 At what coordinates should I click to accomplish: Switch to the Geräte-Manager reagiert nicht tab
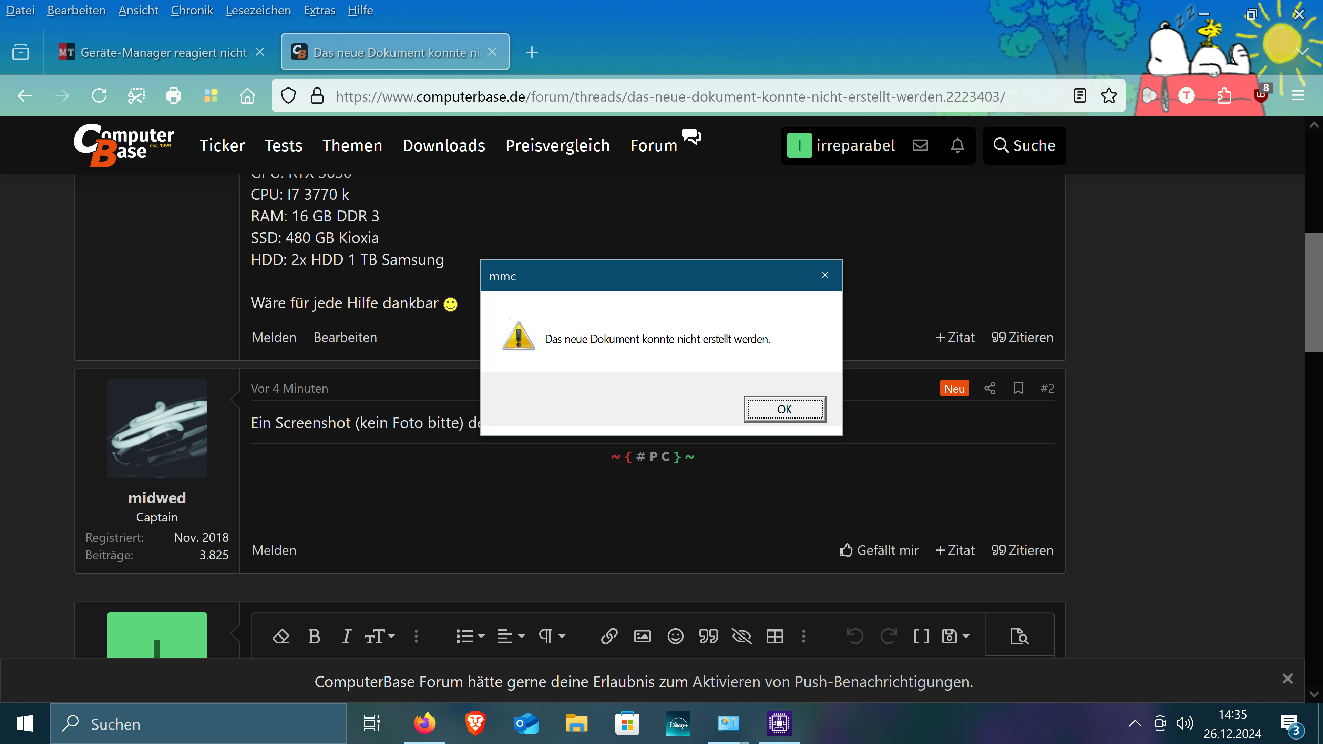[x=163, y=52]
